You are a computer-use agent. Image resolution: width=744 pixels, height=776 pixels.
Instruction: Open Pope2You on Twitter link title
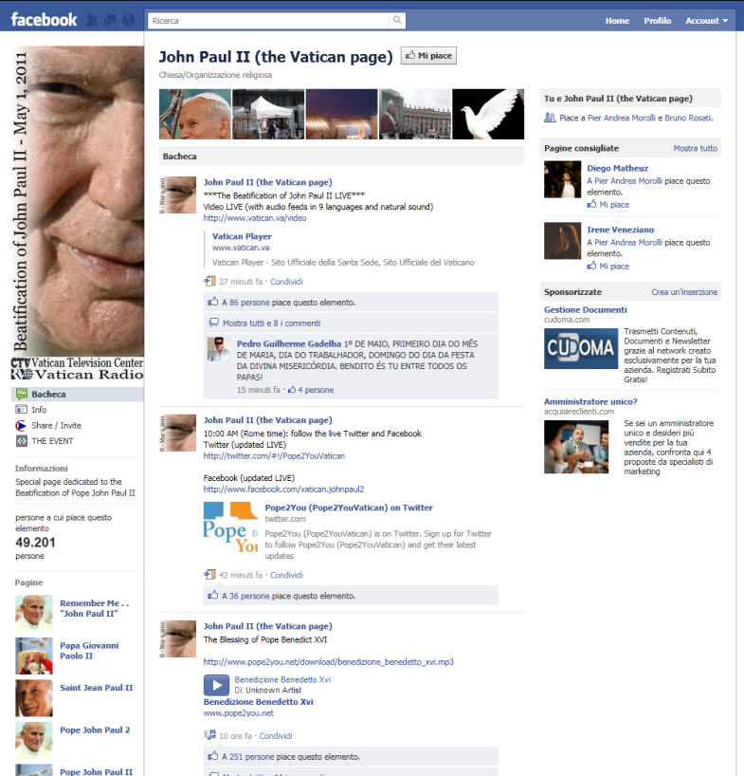coord(349,508)
